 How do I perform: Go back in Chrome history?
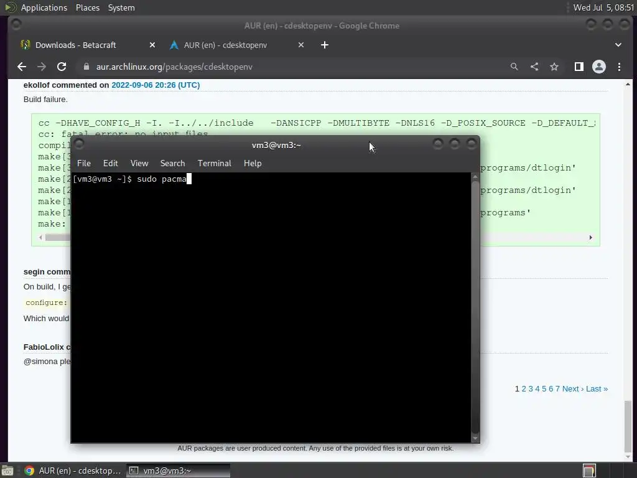[22, 67]
